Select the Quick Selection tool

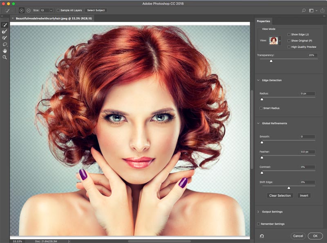(5, 25)
